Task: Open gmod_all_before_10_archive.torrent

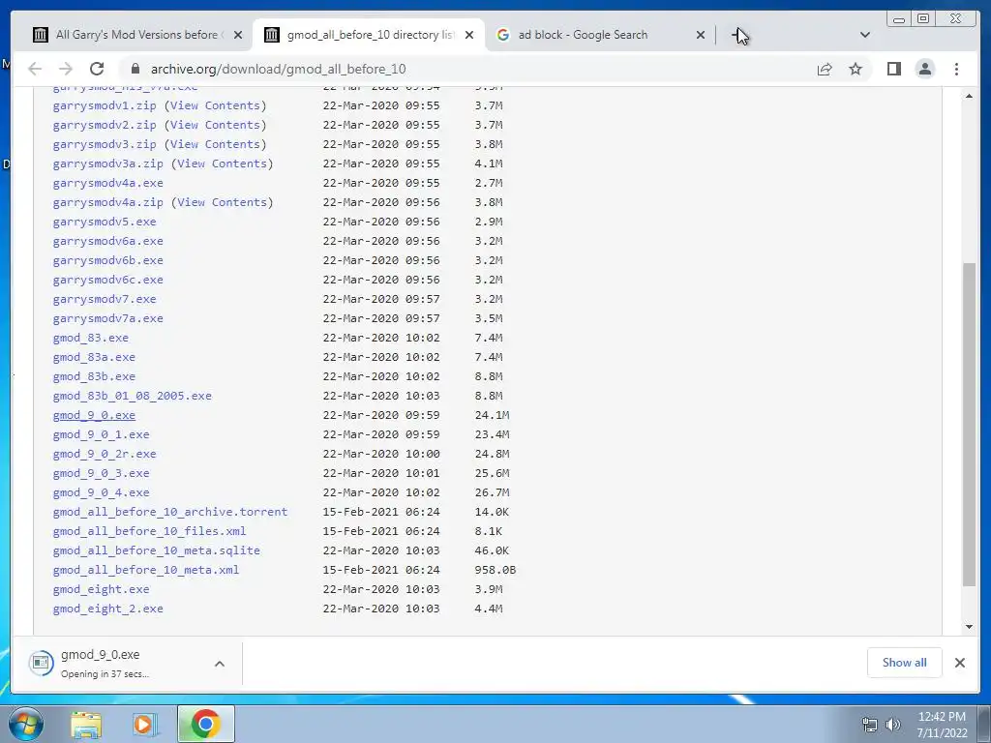Action: [170, 512]
